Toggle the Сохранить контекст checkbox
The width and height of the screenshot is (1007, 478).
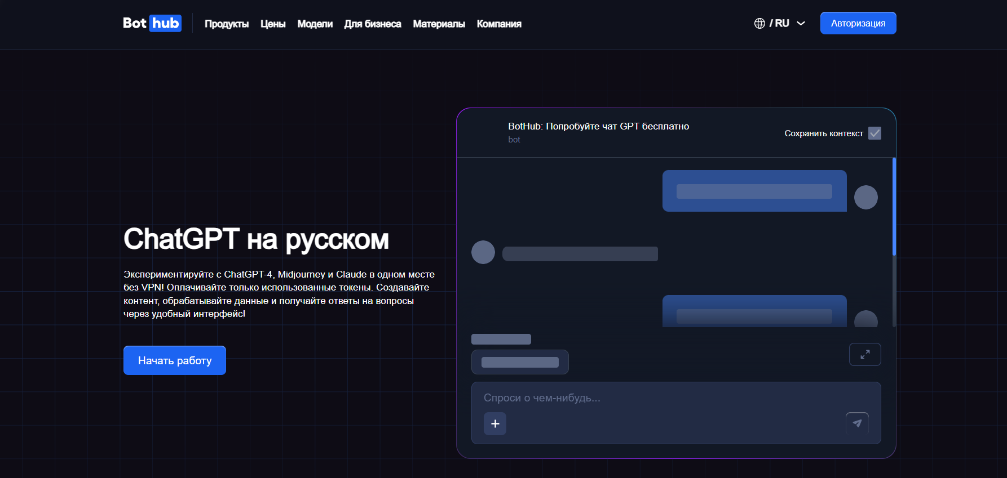(x=874, y=133)
